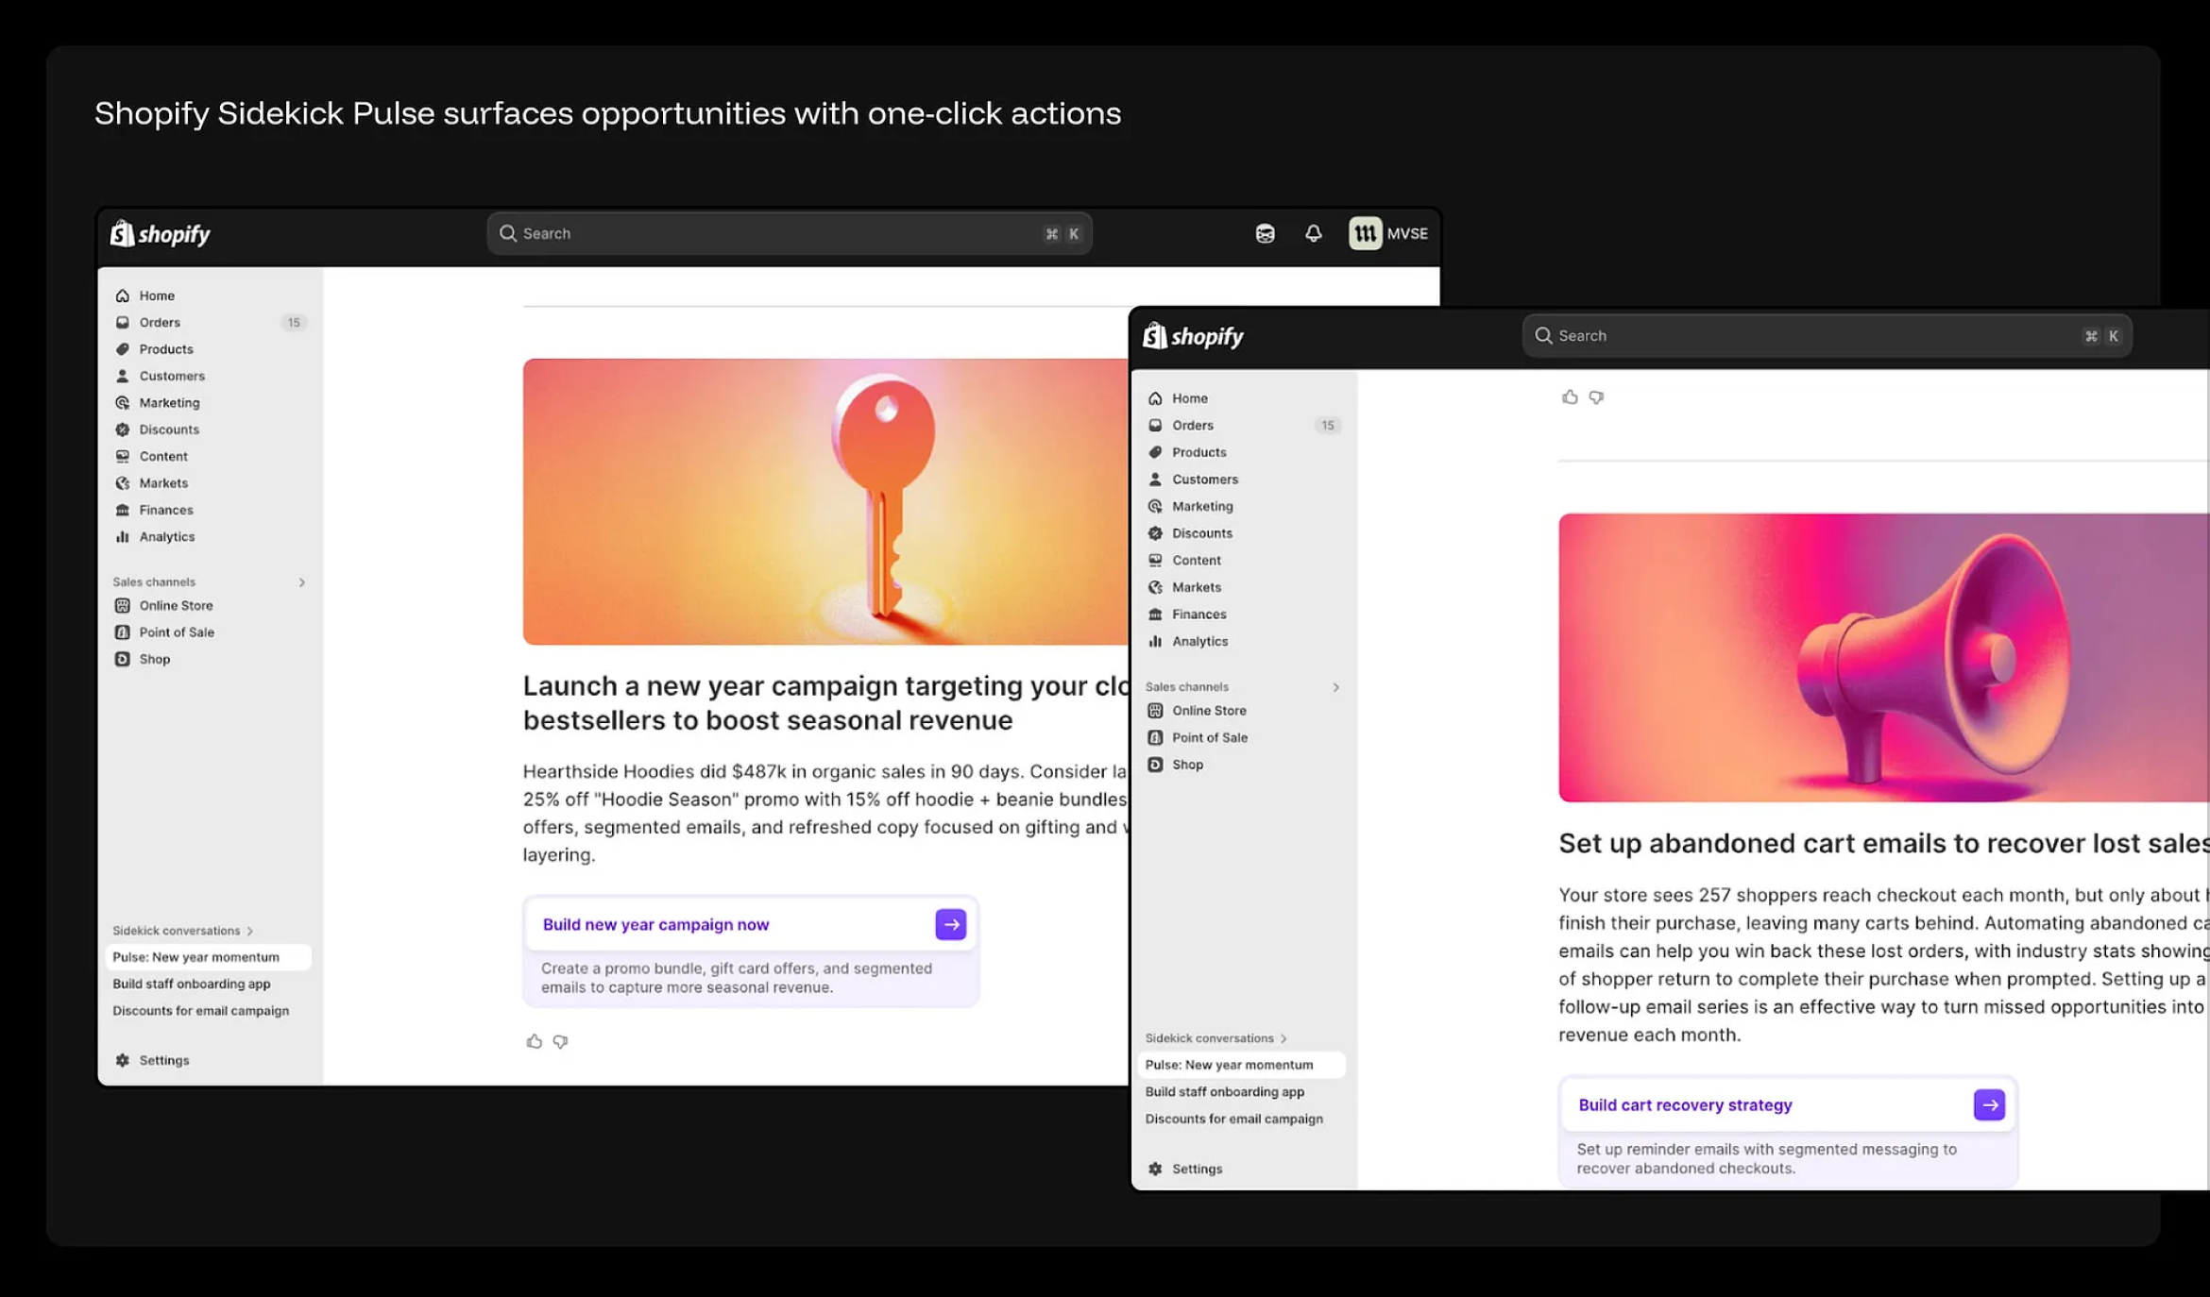Image resolution: width=2210 pixels, height=1297 pixels.
Task: Thumbs down the new year campaign suggestion
Action: pos(560,1041)
